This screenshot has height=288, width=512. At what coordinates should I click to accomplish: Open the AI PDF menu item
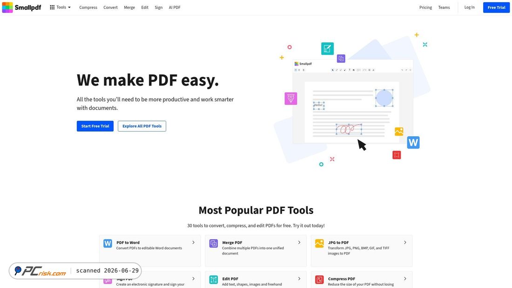[x=175, y=7]
